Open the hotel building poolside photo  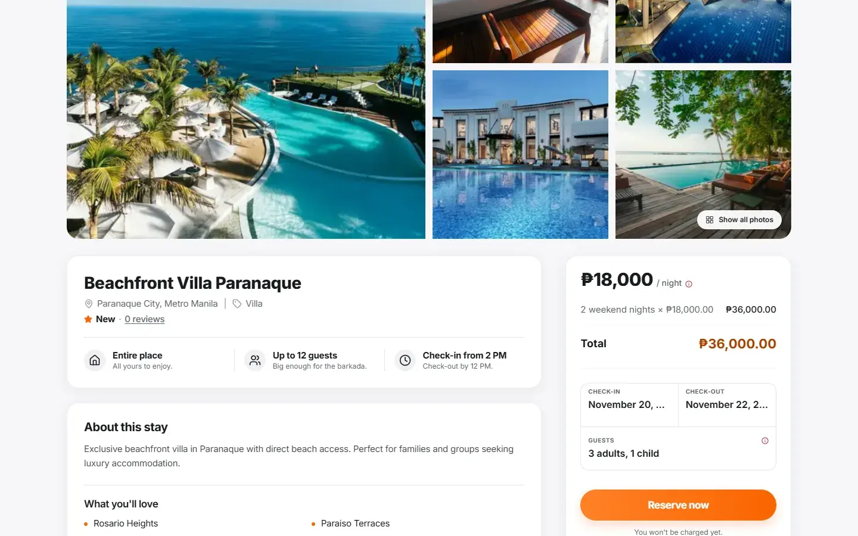(520, 154)
